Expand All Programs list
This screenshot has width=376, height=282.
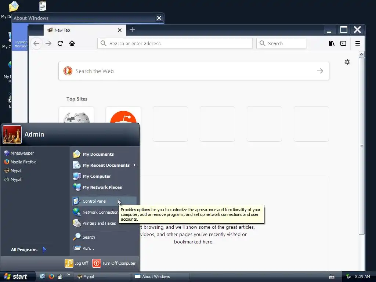click(28, 250)
